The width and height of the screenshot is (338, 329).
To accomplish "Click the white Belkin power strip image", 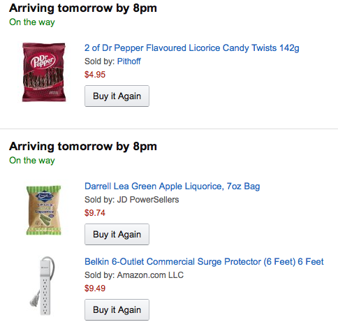I will pyautogui.click(x=43, y=286).
